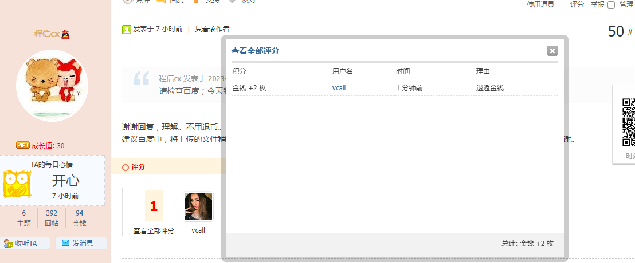Viewport: 635px width, 263px height.
Task: Click the QQ penguin icon beside 程信cx
Action: tap(65, 34)
